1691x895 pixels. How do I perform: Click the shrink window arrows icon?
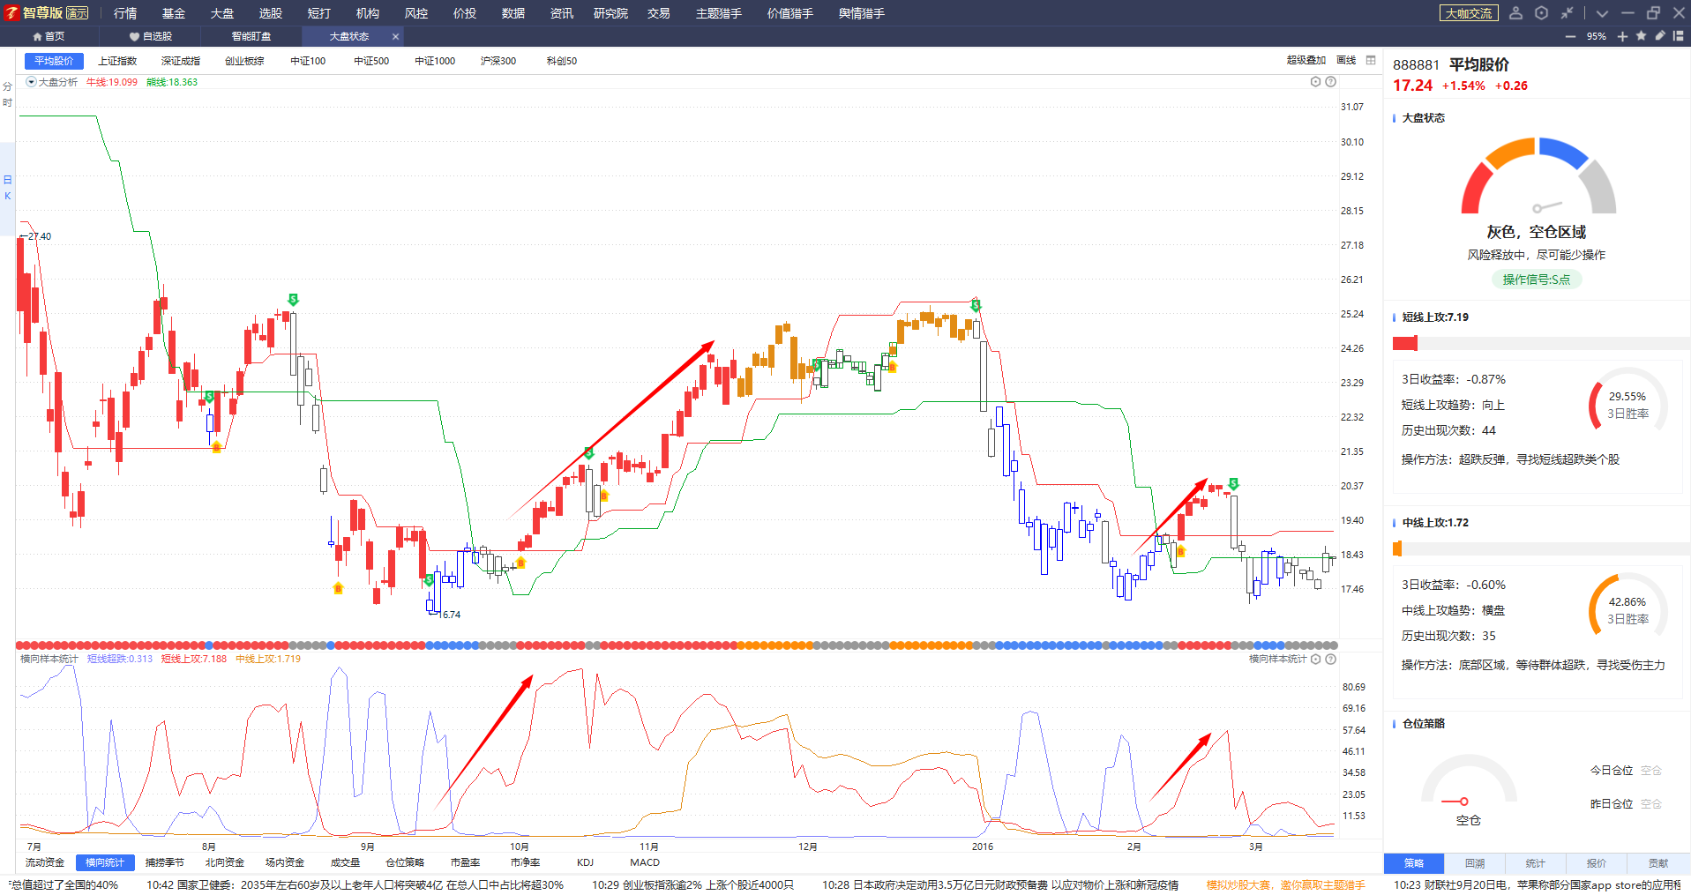point(1567,12)
